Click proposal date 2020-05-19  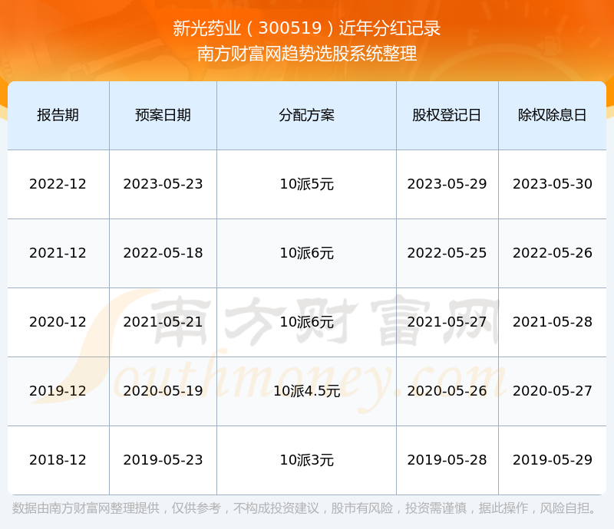(x=163, y=390)
